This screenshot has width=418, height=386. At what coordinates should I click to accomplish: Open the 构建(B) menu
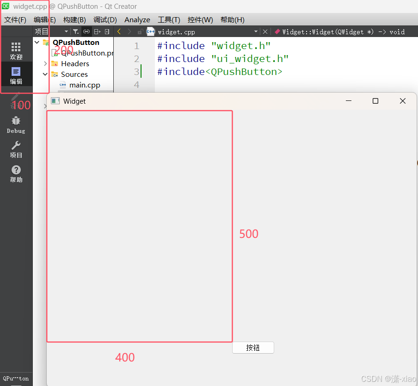tap(74, 20)
